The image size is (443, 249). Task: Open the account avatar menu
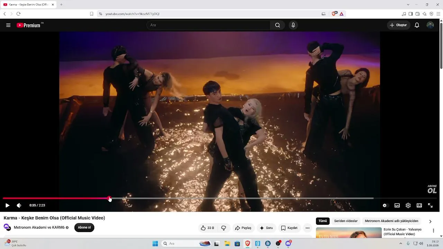click(430, 25)
